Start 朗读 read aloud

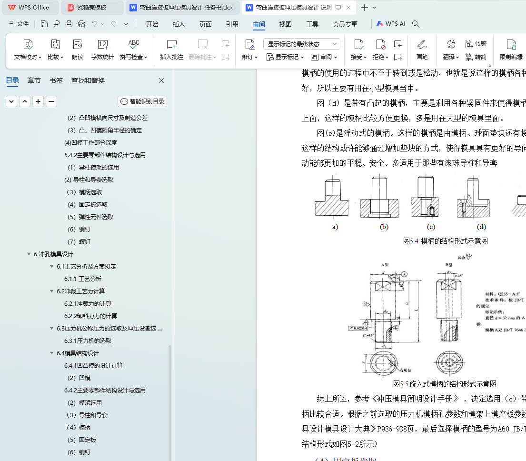click(78, 50)
